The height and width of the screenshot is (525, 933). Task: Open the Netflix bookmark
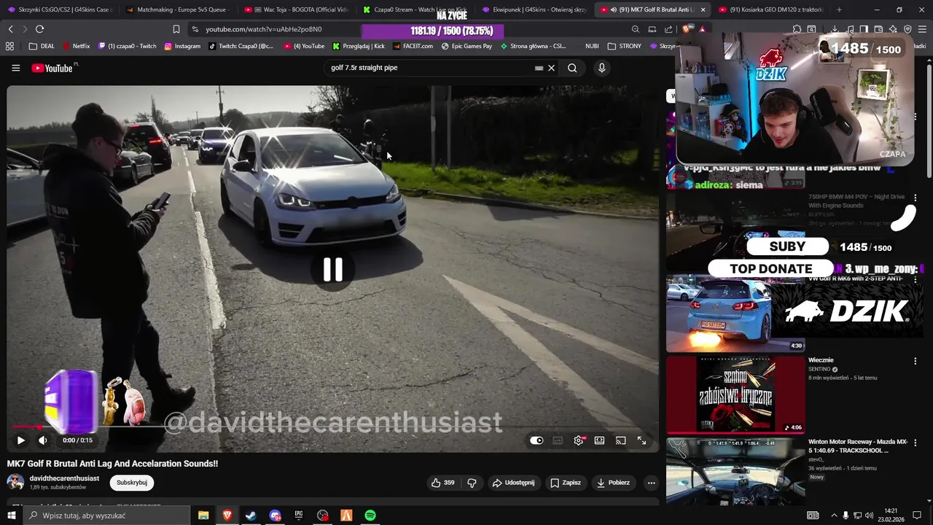(77, 46)
